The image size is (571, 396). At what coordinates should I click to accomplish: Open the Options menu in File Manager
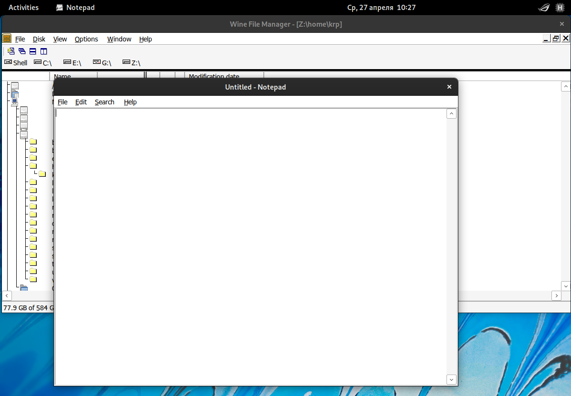pyautogui.click(x=86, y=39)
